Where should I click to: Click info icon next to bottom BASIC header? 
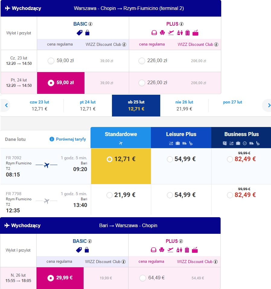[90, 241]
